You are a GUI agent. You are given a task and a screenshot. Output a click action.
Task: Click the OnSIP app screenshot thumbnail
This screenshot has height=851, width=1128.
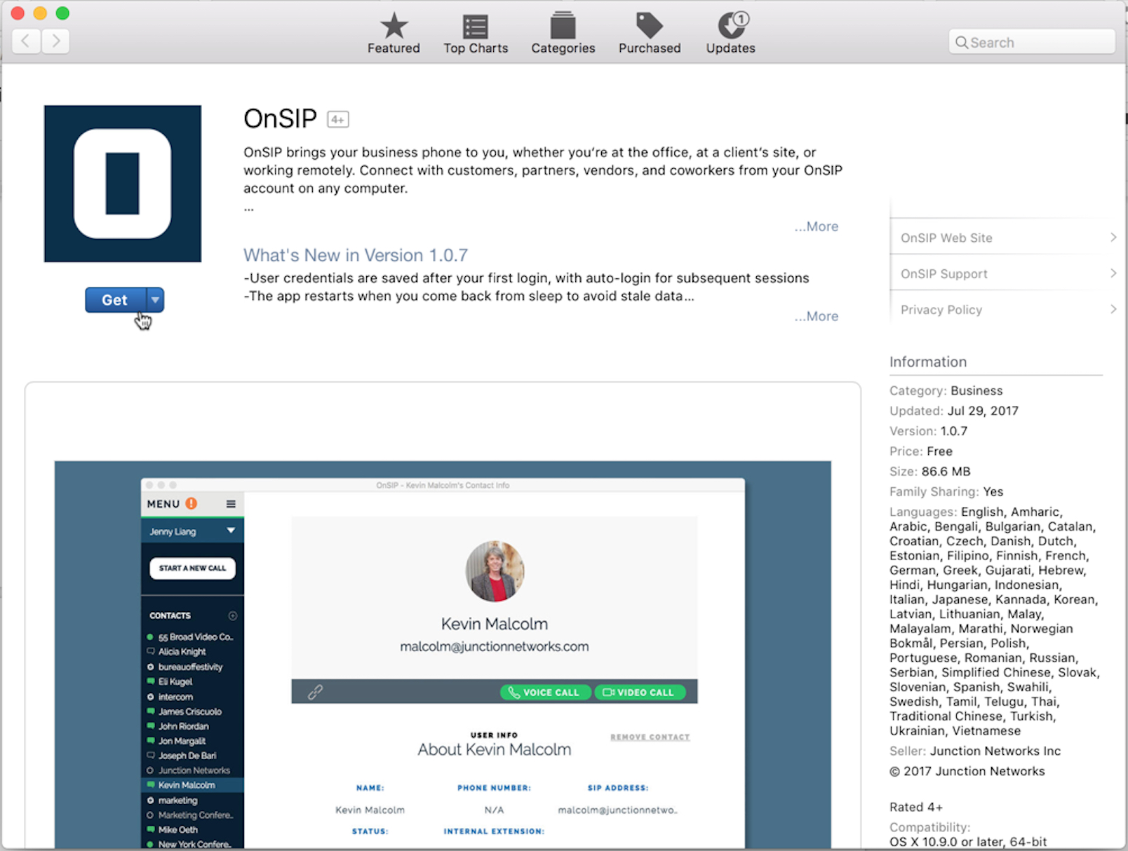tap(443, 654)
